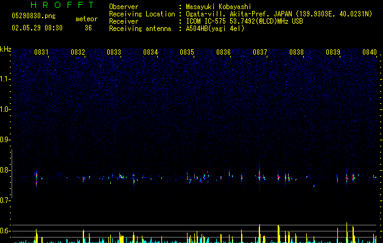Viewport: 383px width, 243px height.
Task: Click the 0833 time marker
Action: tap(114, 52)
